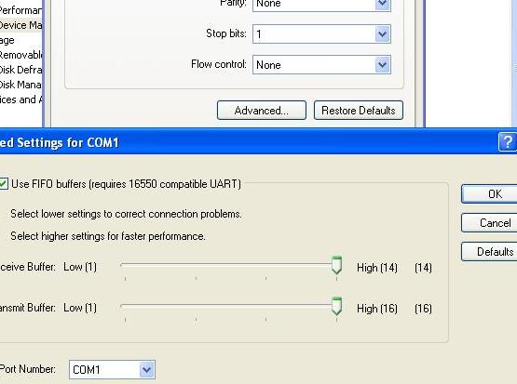Cancel the advanced settings dialog

(489, 223)
